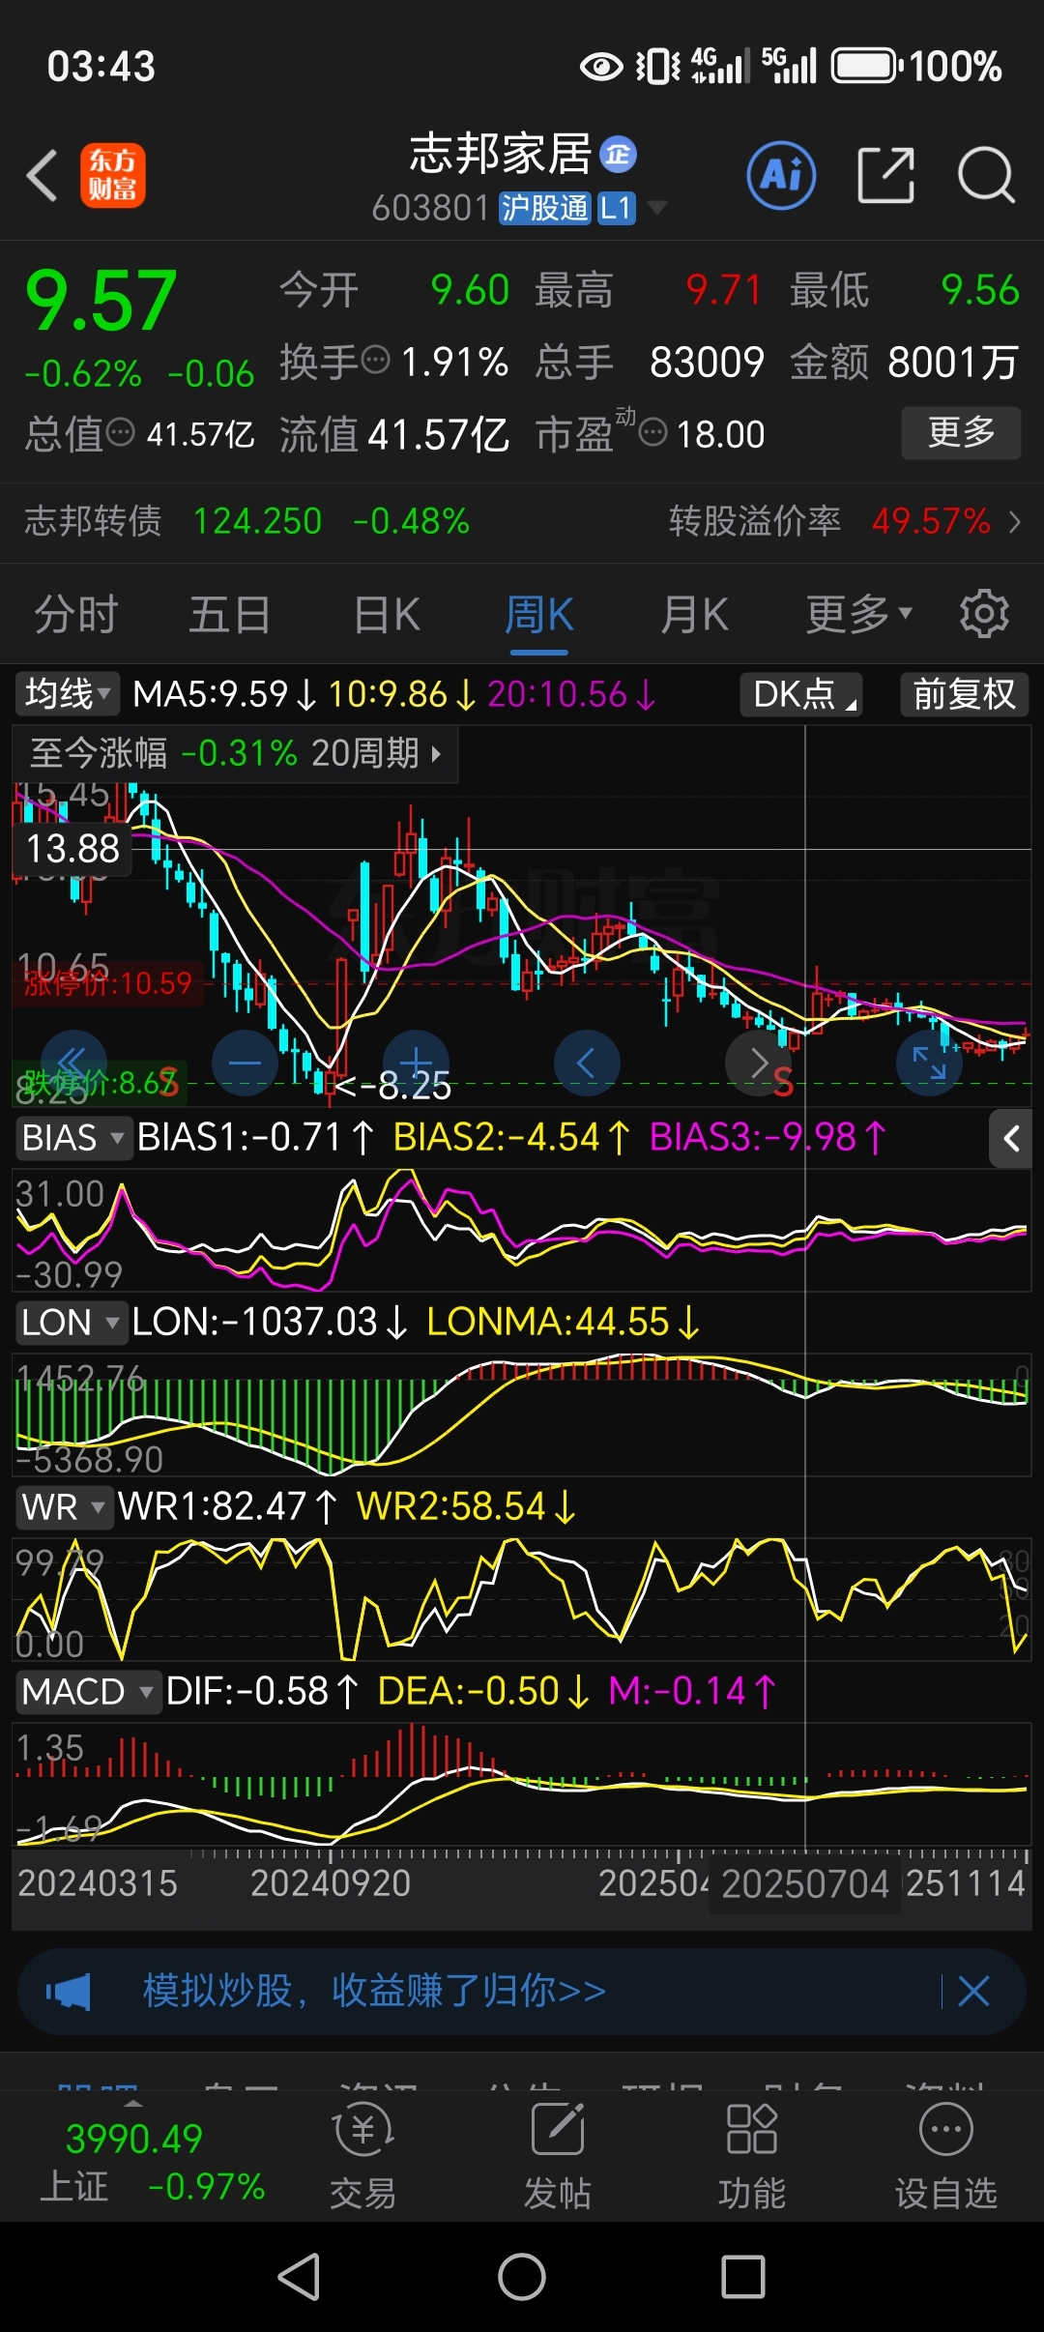Tap the 20250704 timeline date marker
Image resolution: width=1044 pixels, height=2332 pixels.
[x=804, y=1883]
